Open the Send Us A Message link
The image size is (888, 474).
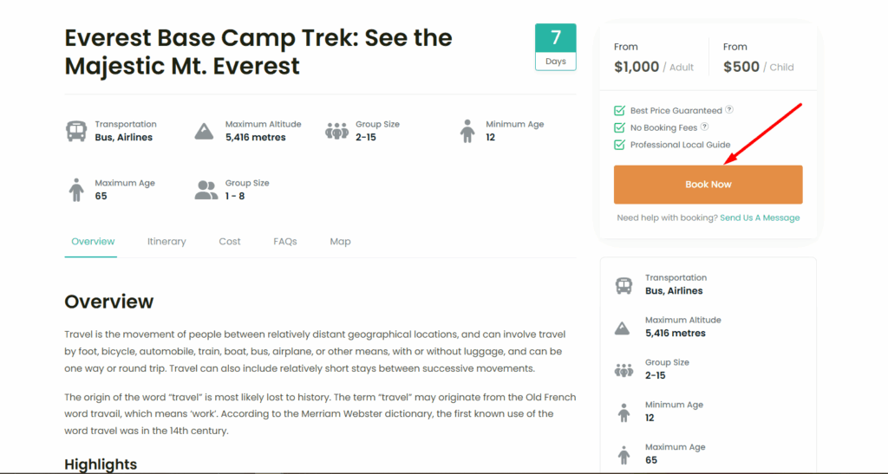point(760,218)
